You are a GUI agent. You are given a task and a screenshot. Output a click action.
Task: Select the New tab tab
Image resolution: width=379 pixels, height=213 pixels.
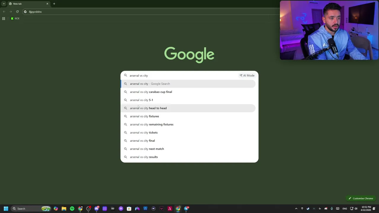(28, 4)
